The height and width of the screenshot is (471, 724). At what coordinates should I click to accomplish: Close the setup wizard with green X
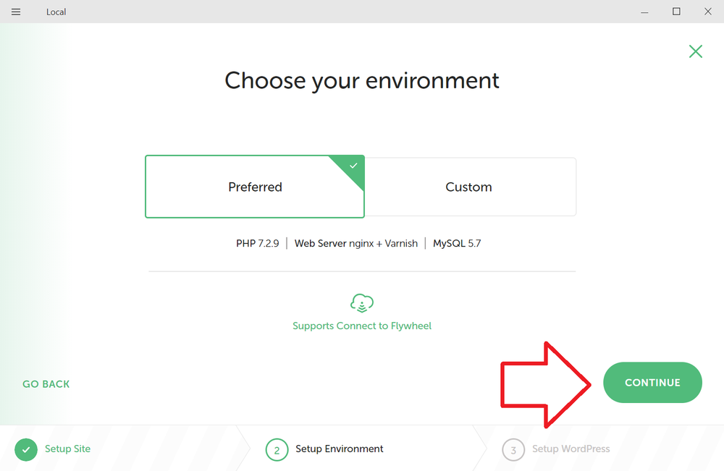(x=695, y=51)
